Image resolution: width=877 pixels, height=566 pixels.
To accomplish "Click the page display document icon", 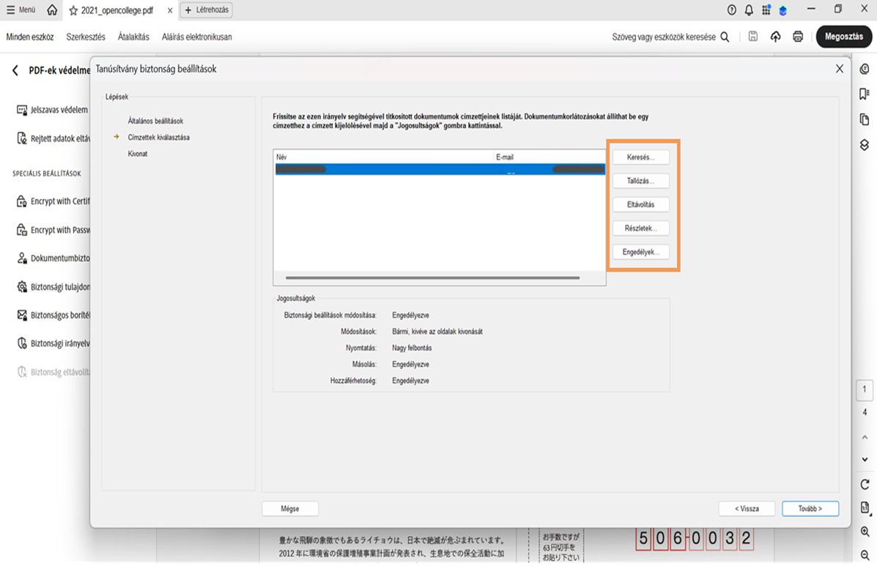I will point(865,507).
